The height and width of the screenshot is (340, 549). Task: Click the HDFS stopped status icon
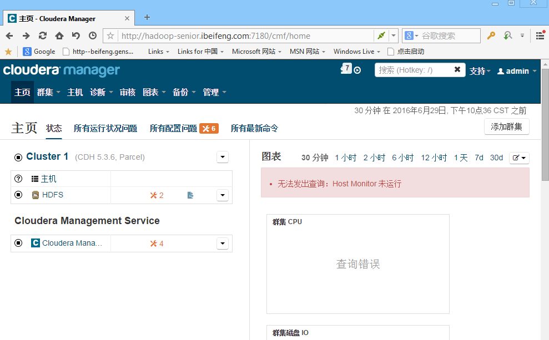click(x=18, y=195)
